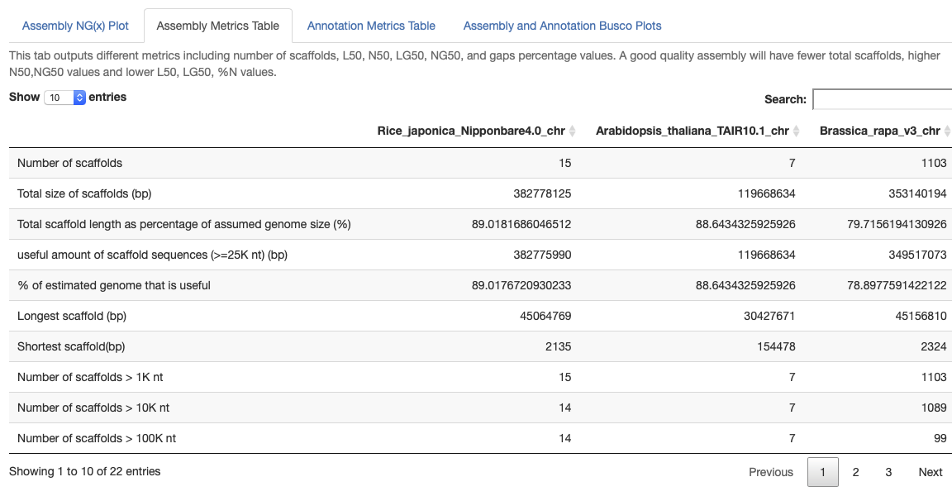Screen dimensions: 952x496
Task: Click the Search input field
Action: click(x=883, y=99)
